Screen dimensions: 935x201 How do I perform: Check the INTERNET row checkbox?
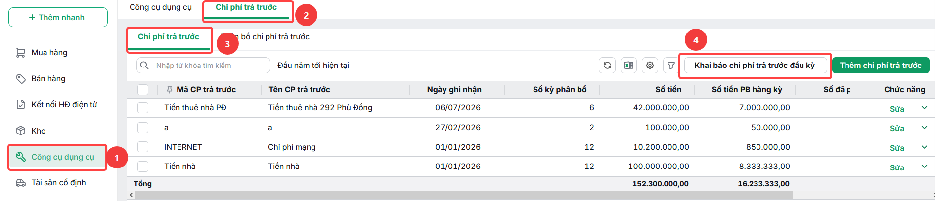[143, 147]
